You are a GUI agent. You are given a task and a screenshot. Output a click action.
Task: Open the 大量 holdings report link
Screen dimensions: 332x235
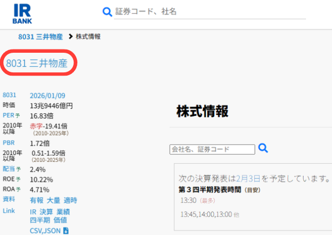(x=53, y=200)
